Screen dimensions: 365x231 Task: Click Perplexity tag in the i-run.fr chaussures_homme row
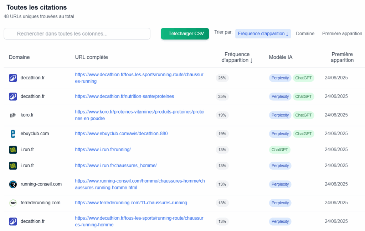(280, 166)
